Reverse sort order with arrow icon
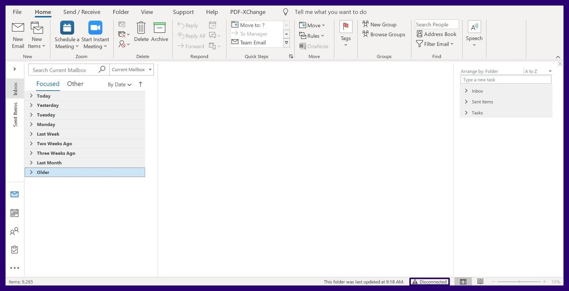Image resolution: width=569 pixels, height=291 pixels. [140, 84]
